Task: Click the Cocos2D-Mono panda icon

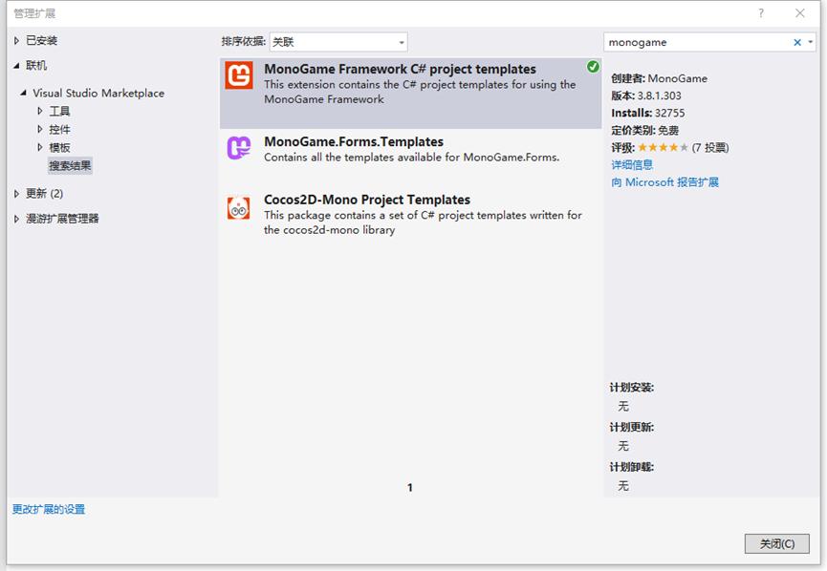Action: (x=238, y=207)
